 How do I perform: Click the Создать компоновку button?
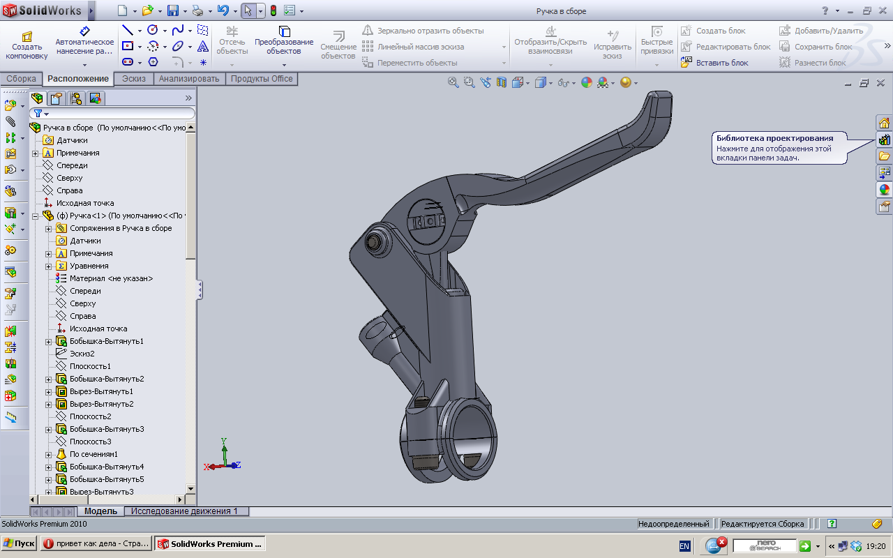27,45
